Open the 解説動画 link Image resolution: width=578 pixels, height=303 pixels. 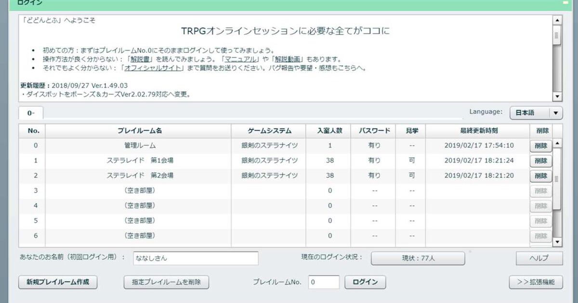pos(288,59)
